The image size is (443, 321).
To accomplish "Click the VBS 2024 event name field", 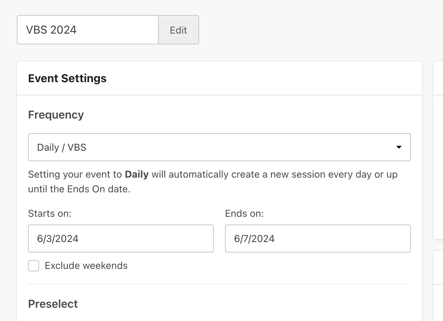I will 87,30.
